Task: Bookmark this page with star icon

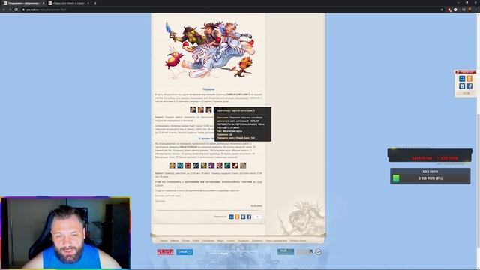Action: click(442, 10)
